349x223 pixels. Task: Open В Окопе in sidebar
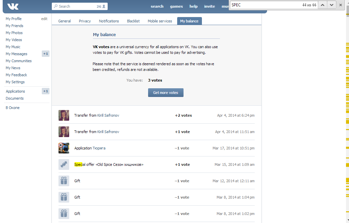[13, 108]
